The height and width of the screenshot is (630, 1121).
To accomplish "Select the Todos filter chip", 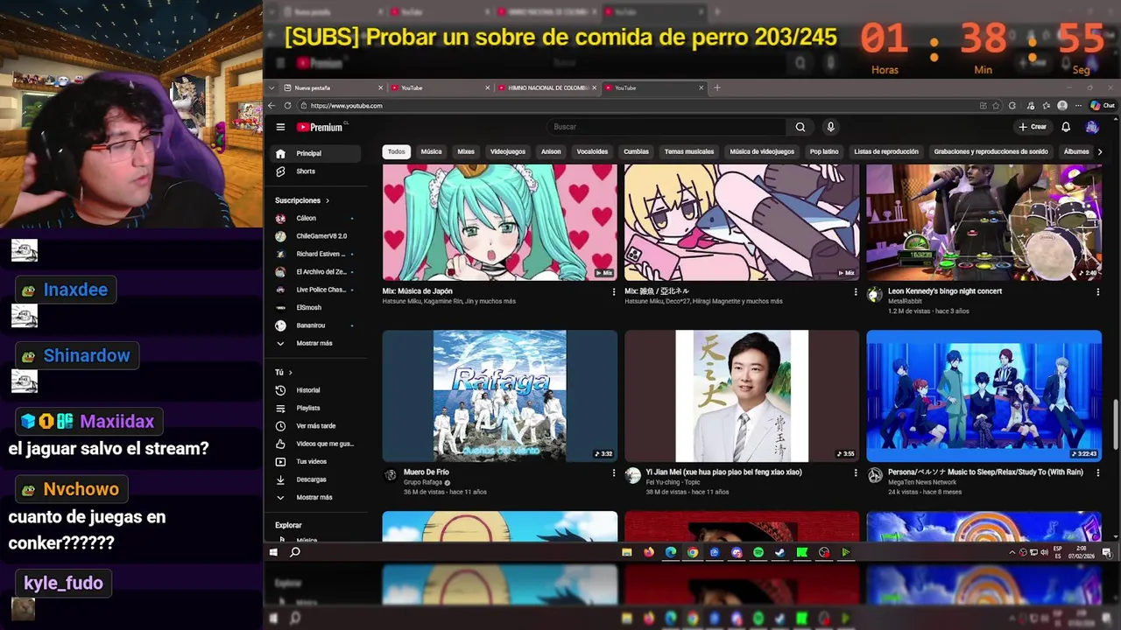I will coord(397,151).
